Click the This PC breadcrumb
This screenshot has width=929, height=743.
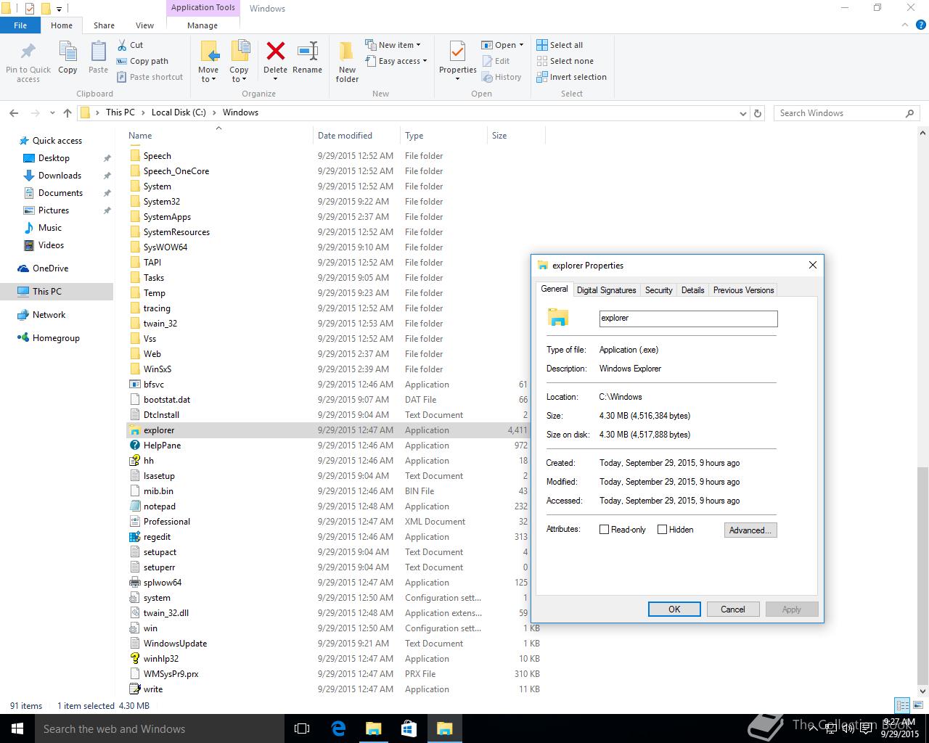point(120,112)
